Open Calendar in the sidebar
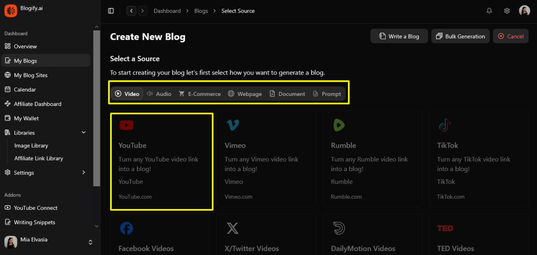The image size is (537, 255). click(x=45, y=89)
